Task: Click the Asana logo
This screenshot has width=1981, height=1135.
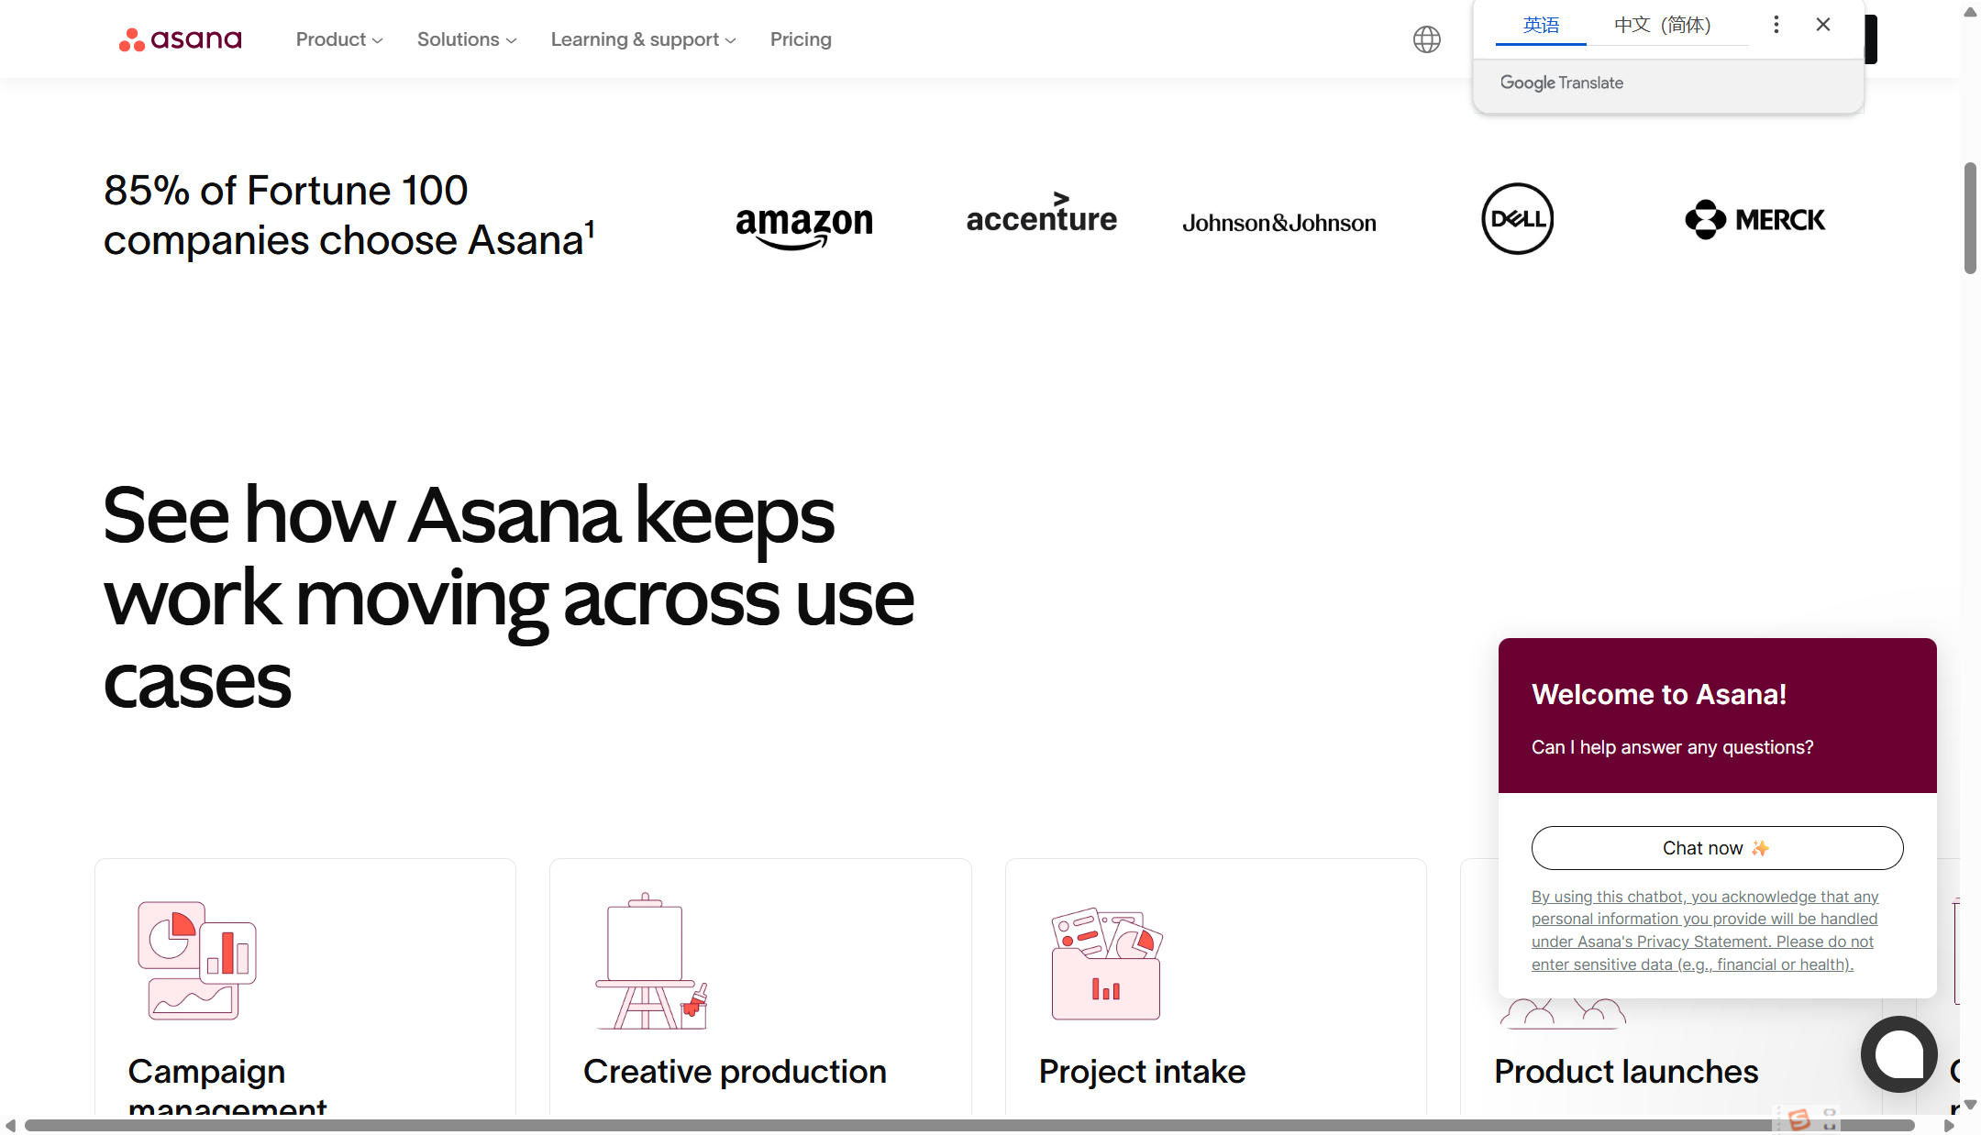Action: click(x=180, y=39)
